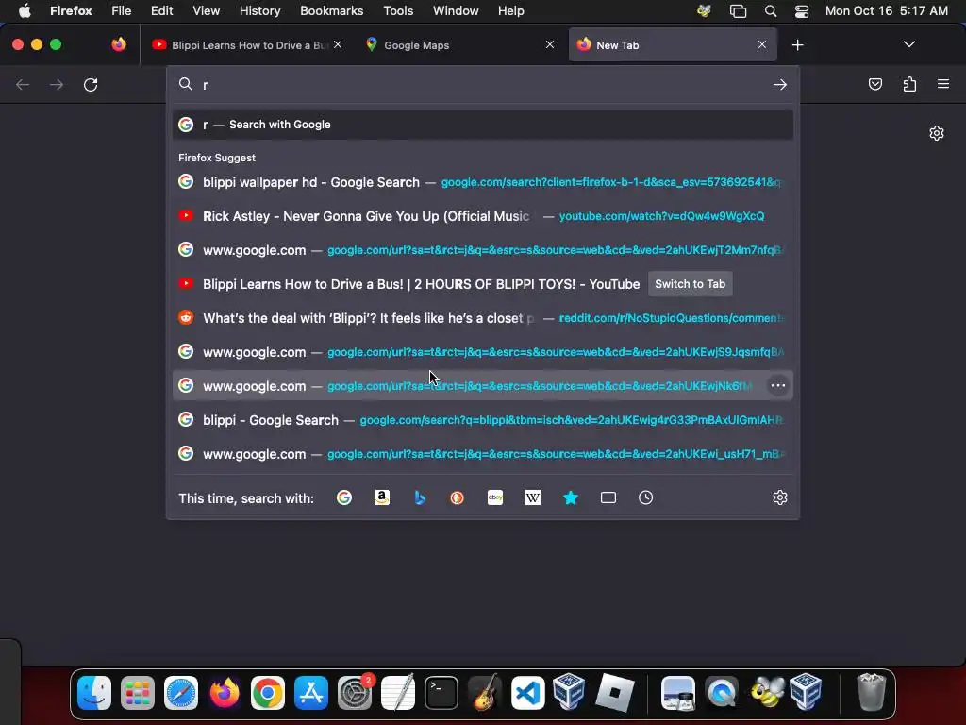Open the Bookmarks menu
Screen dimensions: 966x725
[331, 11]
